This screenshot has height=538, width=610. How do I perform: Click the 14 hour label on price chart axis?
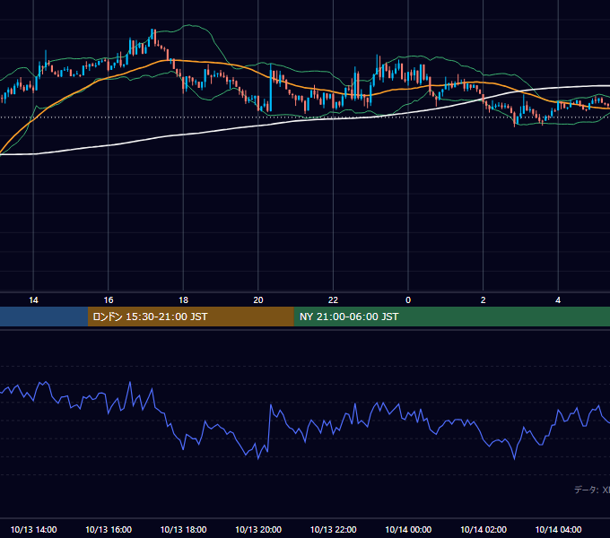33,300
